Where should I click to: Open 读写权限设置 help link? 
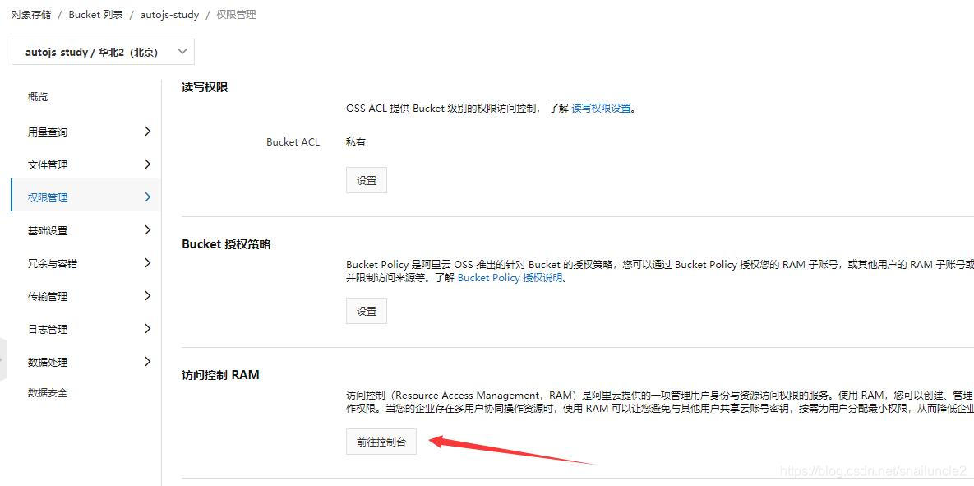(601, 109)
